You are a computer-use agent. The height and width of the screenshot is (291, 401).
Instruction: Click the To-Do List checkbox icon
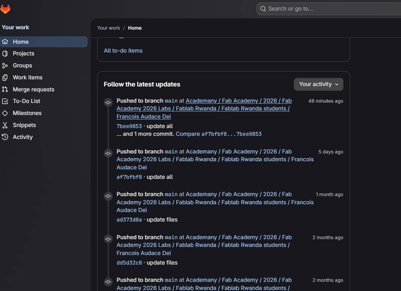(x=5, y=101)
